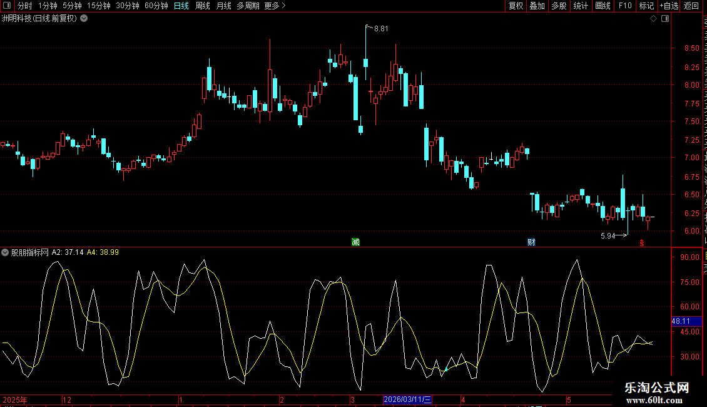Open the 多股 multi-stock view
The width and height of the screenshot is (707, 407).
(x=559, y=6)
